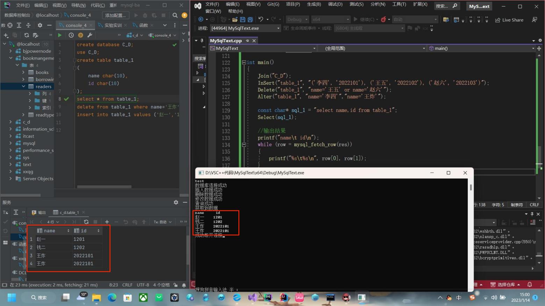
Task: Click Visual Studio save file icon
Action: point(243,20)
